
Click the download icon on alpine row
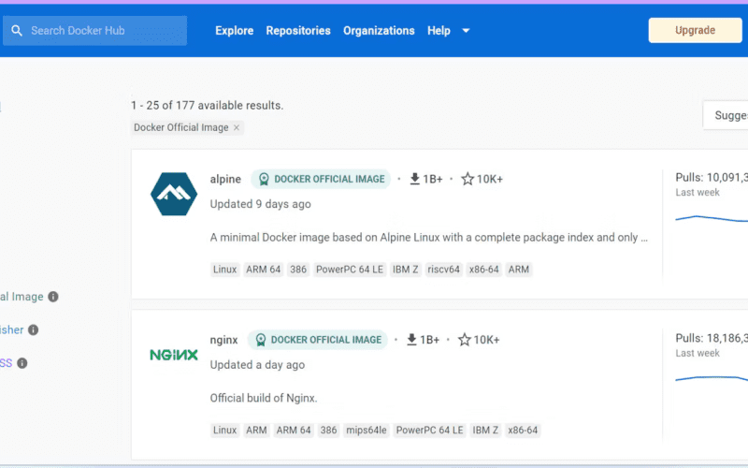coord(414,179)
